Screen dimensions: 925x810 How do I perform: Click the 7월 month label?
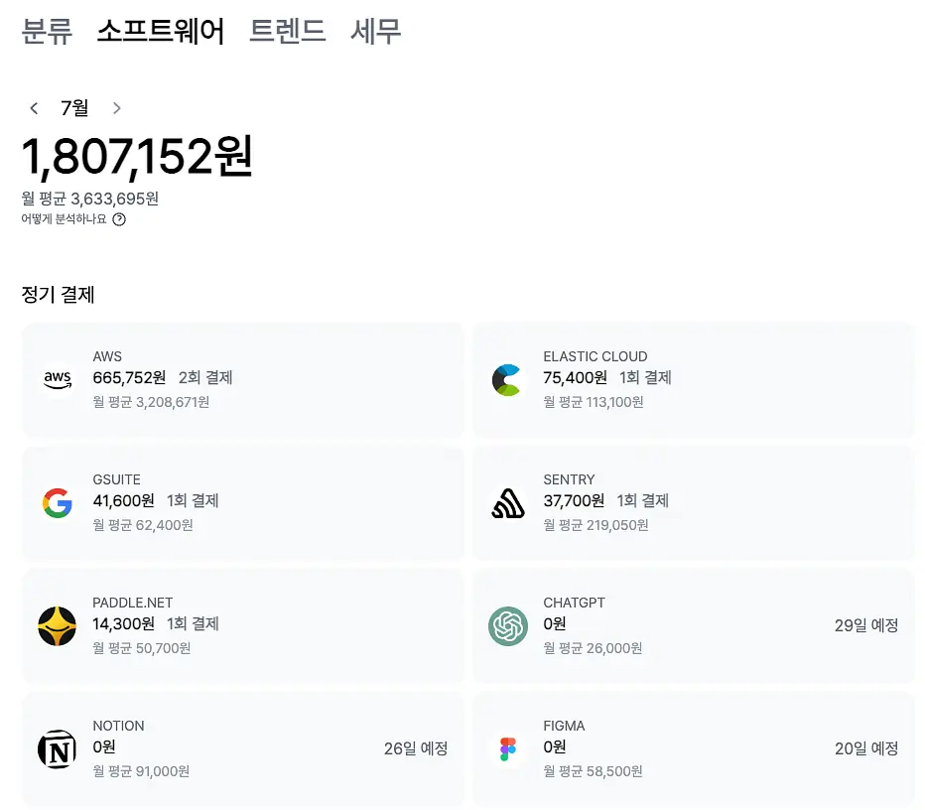pyautogui.click(x=74, y=108)
